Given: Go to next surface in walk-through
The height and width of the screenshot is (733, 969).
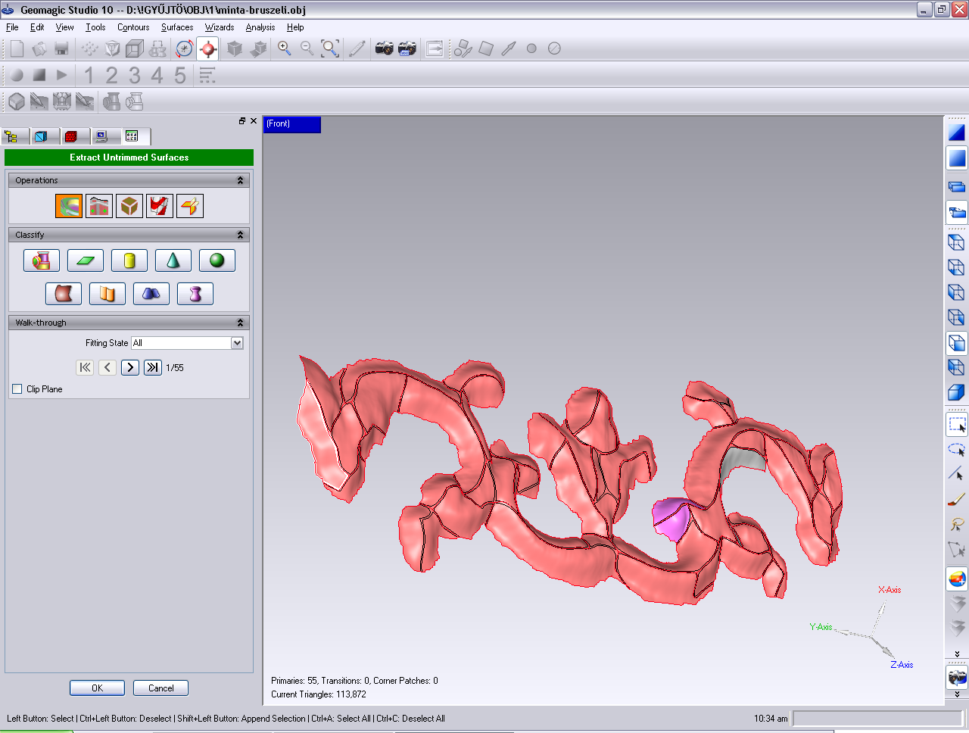Looking at the screenshot, I should [x=130, y=367].
